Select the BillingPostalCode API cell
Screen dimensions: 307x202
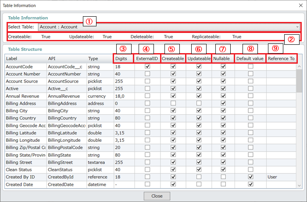[67, 148]
